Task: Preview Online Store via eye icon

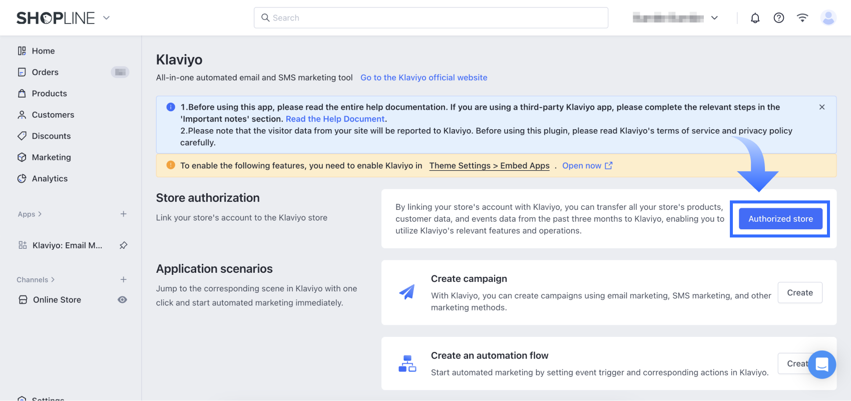Action: [x=122, y=299]
